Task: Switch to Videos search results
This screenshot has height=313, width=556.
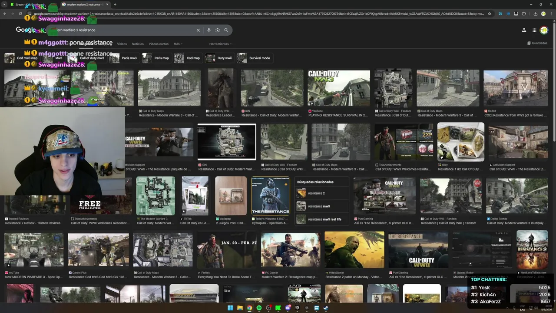Action: (x=122, y=44)
